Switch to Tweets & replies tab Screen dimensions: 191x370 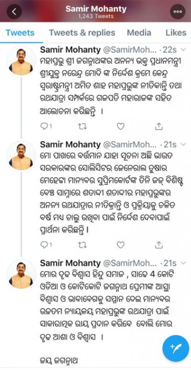[x=82, y=33]
